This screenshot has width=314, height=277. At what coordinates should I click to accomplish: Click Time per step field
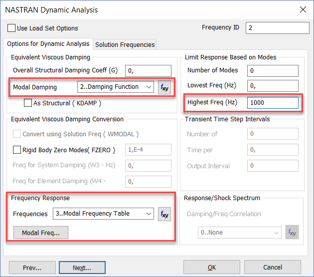273,150
